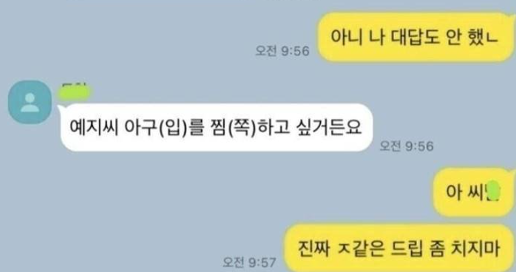516x272 pixels.
Task: Open the sender's default profile avatar
Action: point(30,102)
